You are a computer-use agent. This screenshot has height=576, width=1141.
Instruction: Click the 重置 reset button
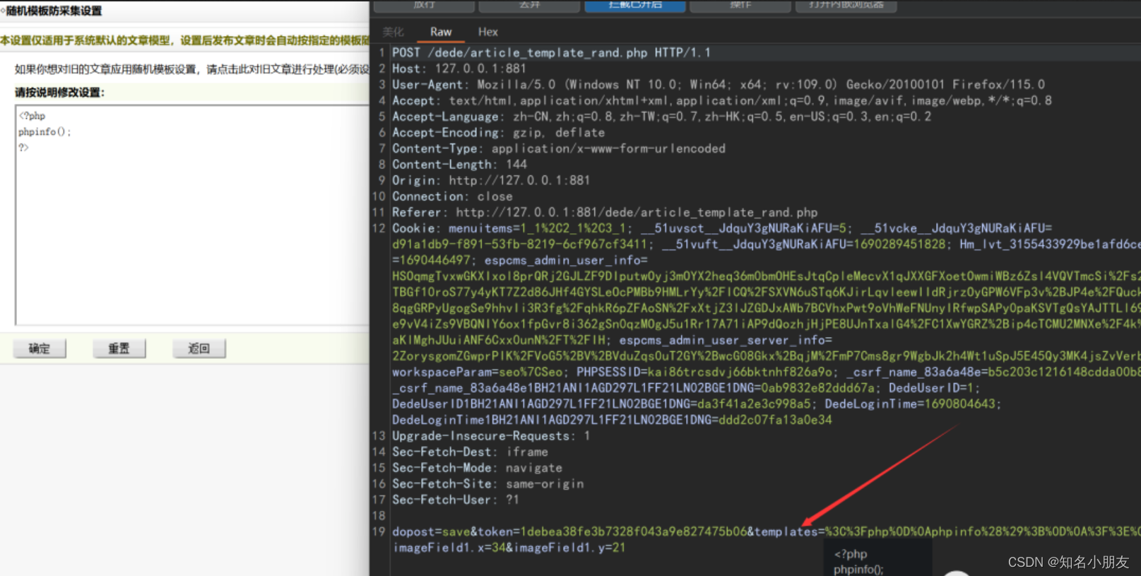[119, 348]
